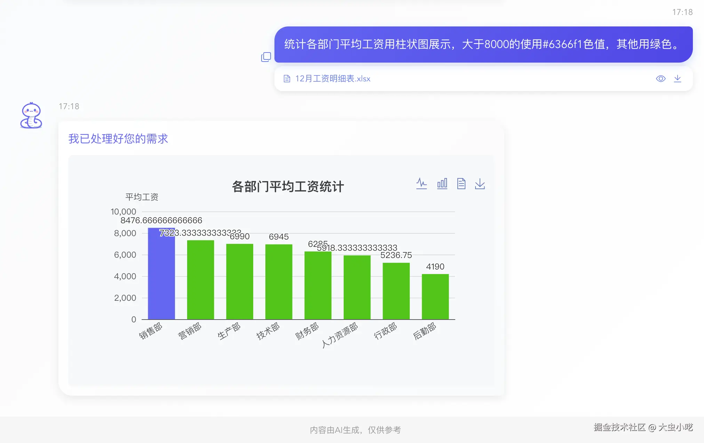Click the green 生产部 bar
The width and height of the screenshot is (704, 443).
point(240,282)
